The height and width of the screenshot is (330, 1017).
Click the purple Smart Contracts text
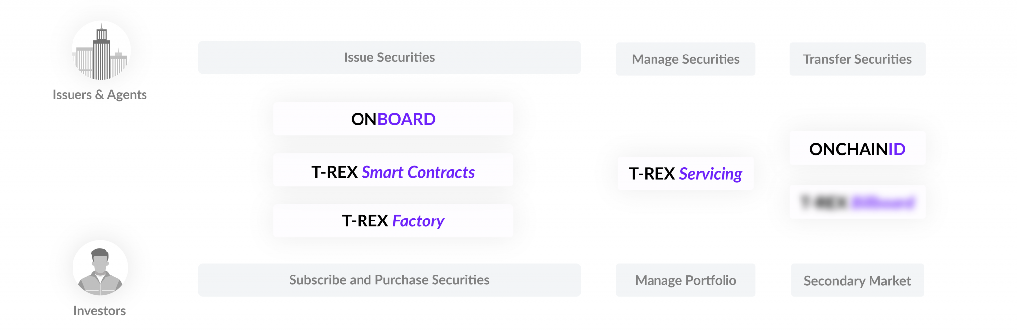[x=418, y=172]
